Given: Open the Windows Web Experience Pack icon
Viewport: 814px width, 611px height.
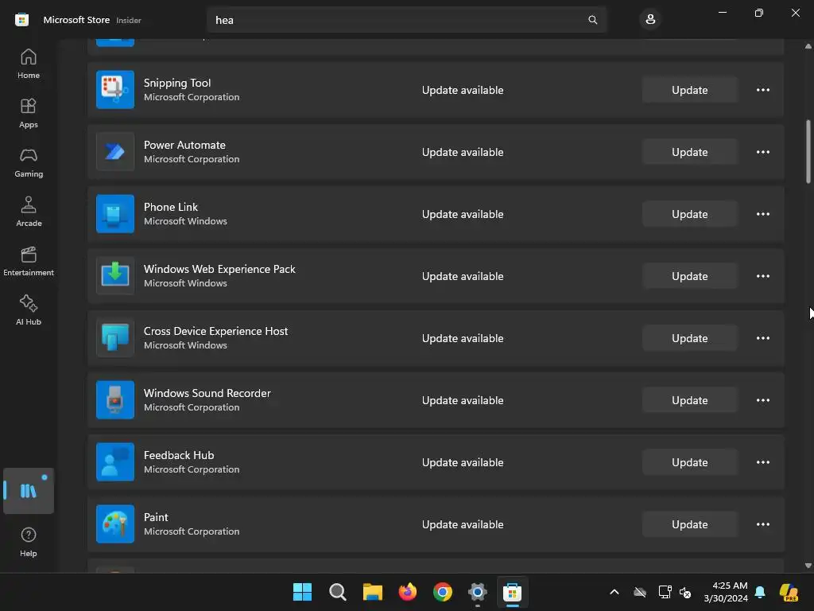Looking at the screenshot, I should 115,276.
